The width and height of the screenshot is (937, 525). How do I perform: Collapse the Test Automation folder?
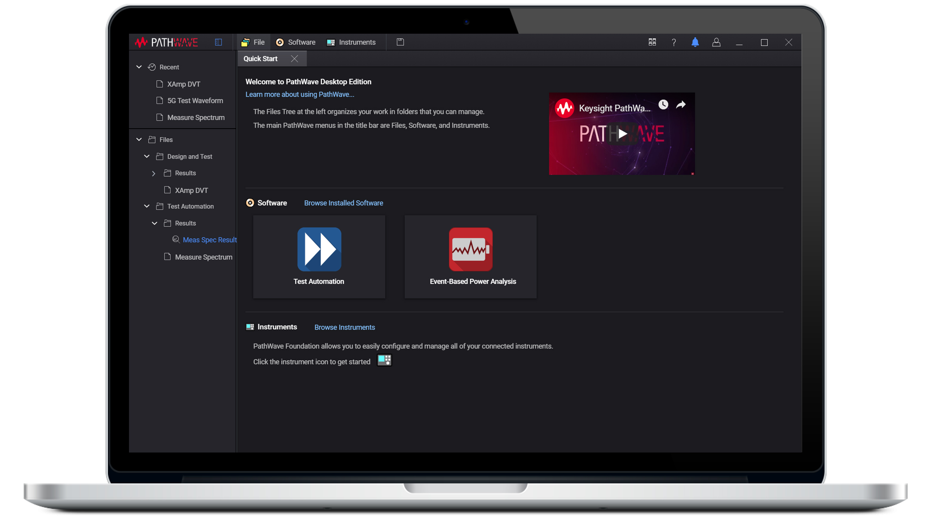147,206
